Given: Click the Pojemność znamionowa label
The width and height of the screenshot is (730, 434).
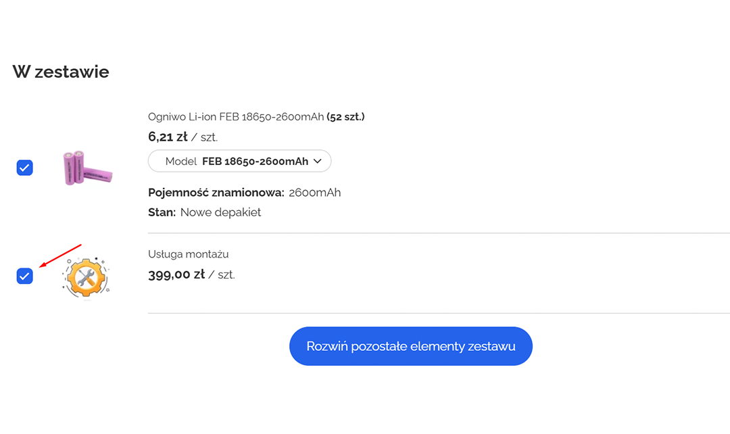Looking at the screenshot, I should pyautogui.click(x=216, y=193).
